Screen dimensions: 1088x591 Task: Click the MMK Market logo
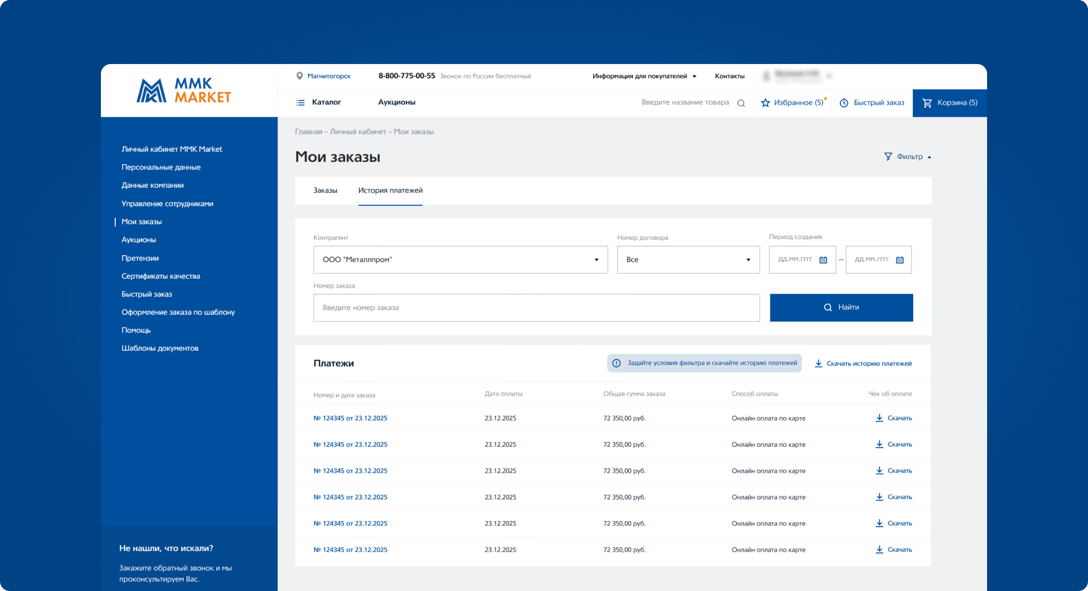184,91
